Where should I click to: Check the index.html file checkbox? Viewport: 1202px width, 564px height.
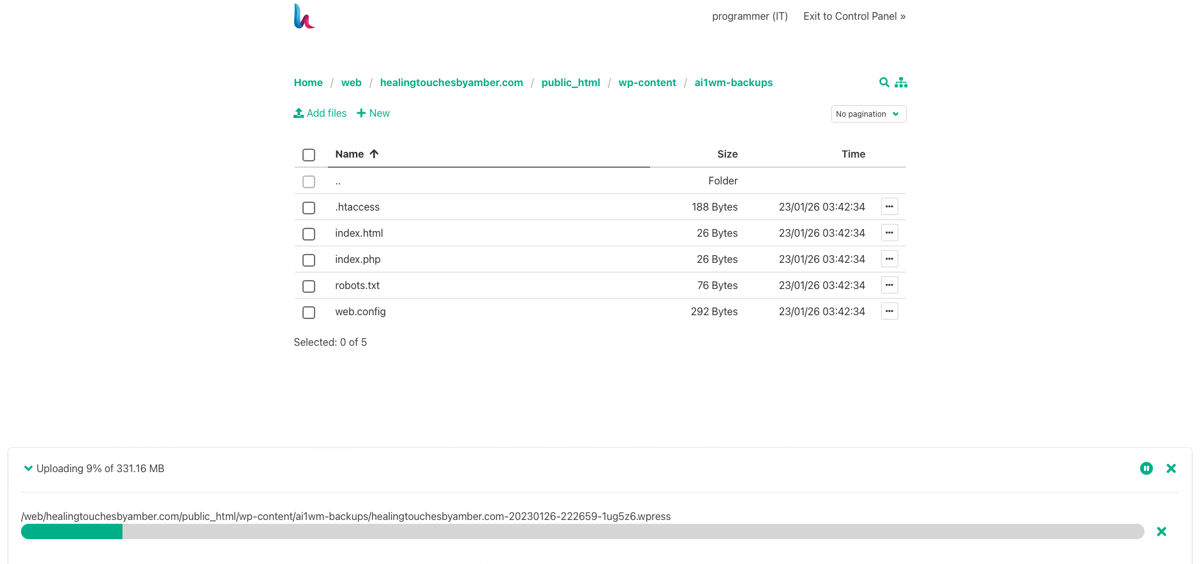(309, 234)
